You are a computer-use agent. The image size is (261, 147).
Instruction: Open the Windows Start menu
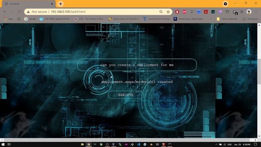(x=3, y=144)
